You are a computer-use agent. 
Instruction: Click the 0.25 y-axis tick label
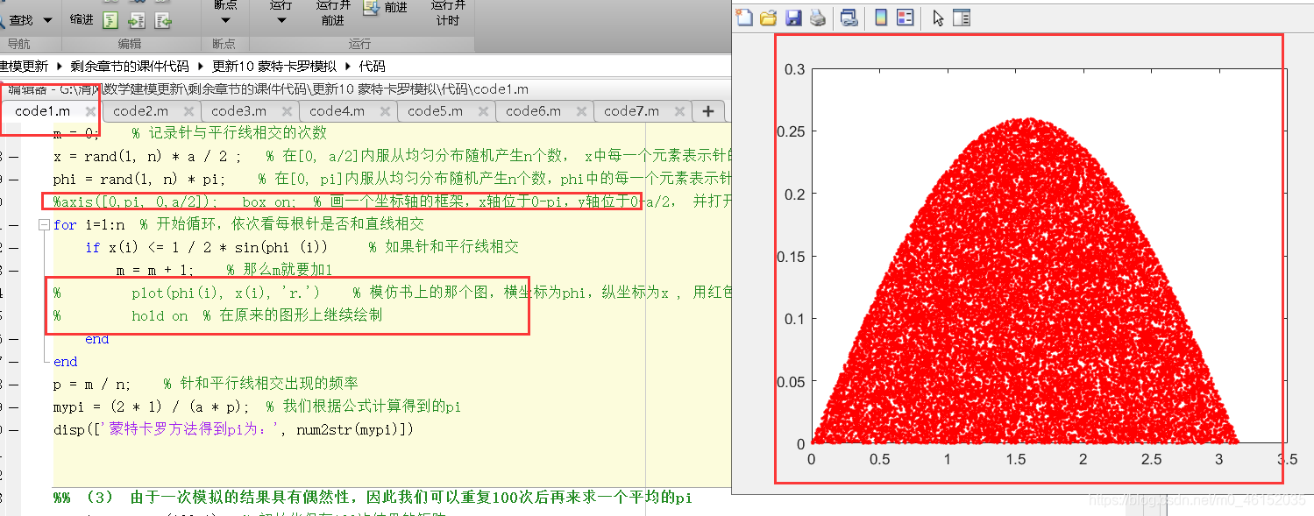[x=790, y=131]
